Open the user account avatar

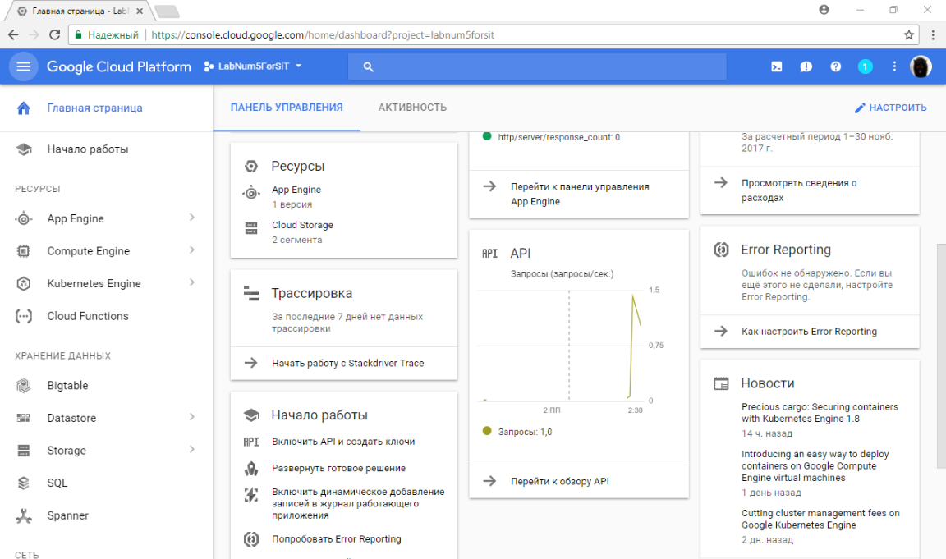(x=921, y=66)
